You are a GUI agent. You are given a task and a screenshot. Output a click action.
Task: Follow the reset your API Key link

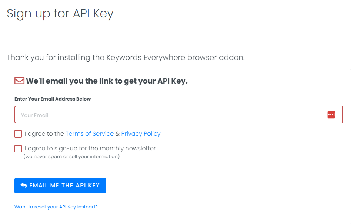pos(56,207)
